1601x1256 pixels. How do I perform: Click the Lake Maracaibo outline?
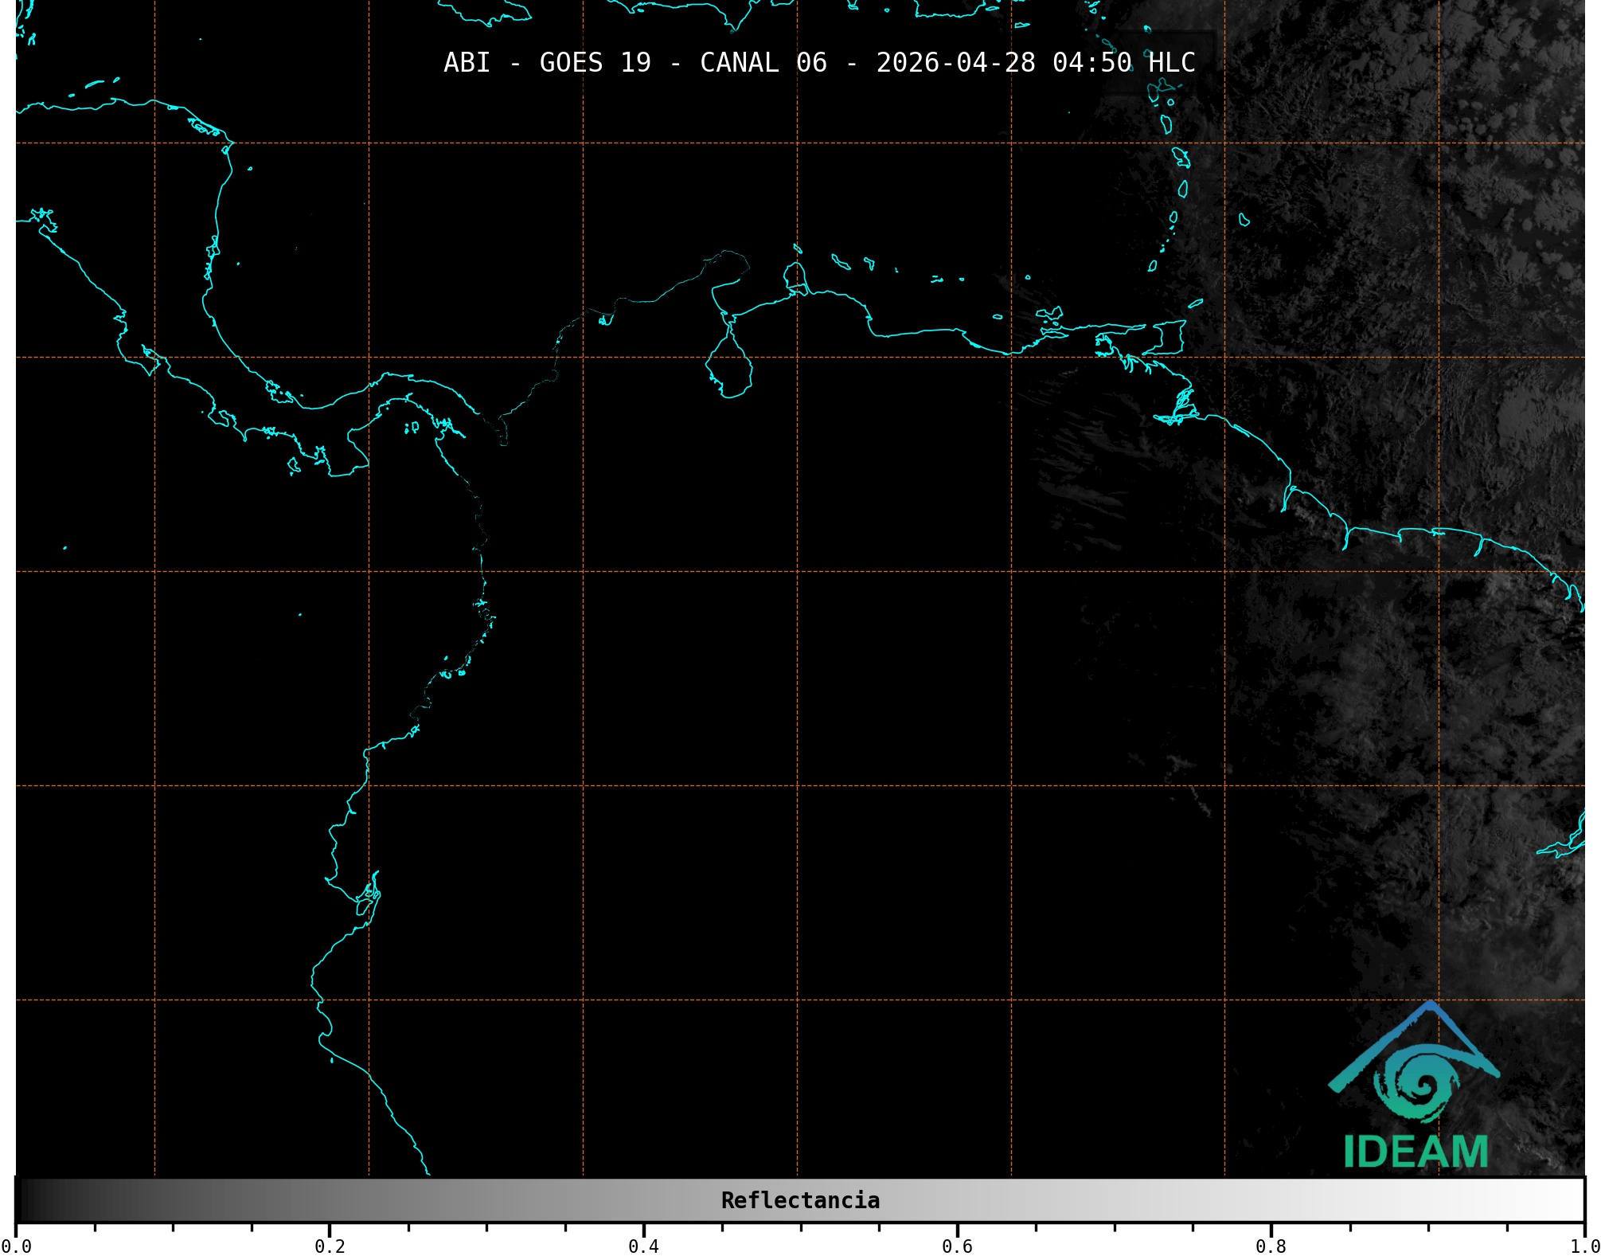729,366
